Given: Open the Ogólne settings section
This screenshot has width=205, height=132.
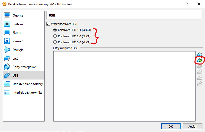Looking at the screenshot, I should click(24, 15).
